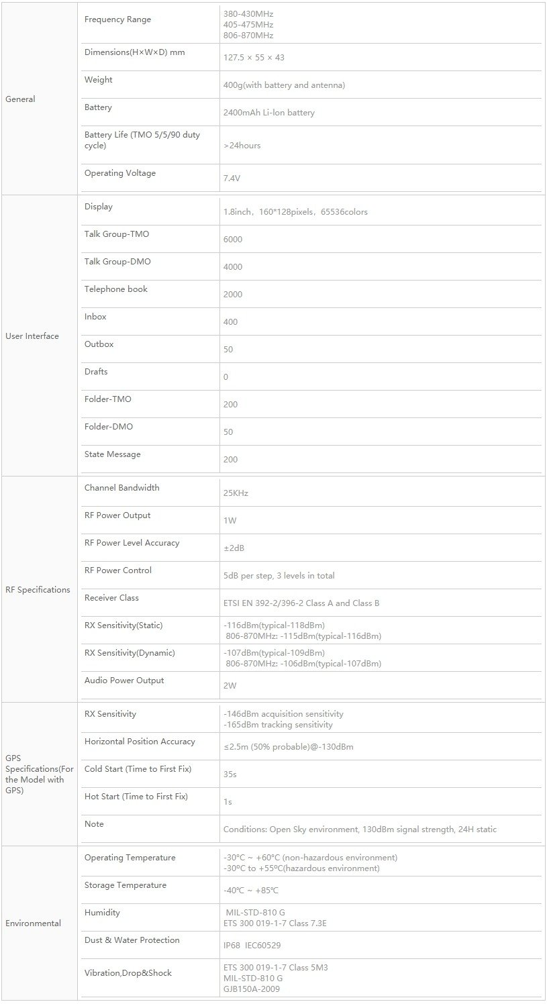Screen dimensions: 547x1004
Task: Select the Operating Voltage row label
Action: (120, 173)
